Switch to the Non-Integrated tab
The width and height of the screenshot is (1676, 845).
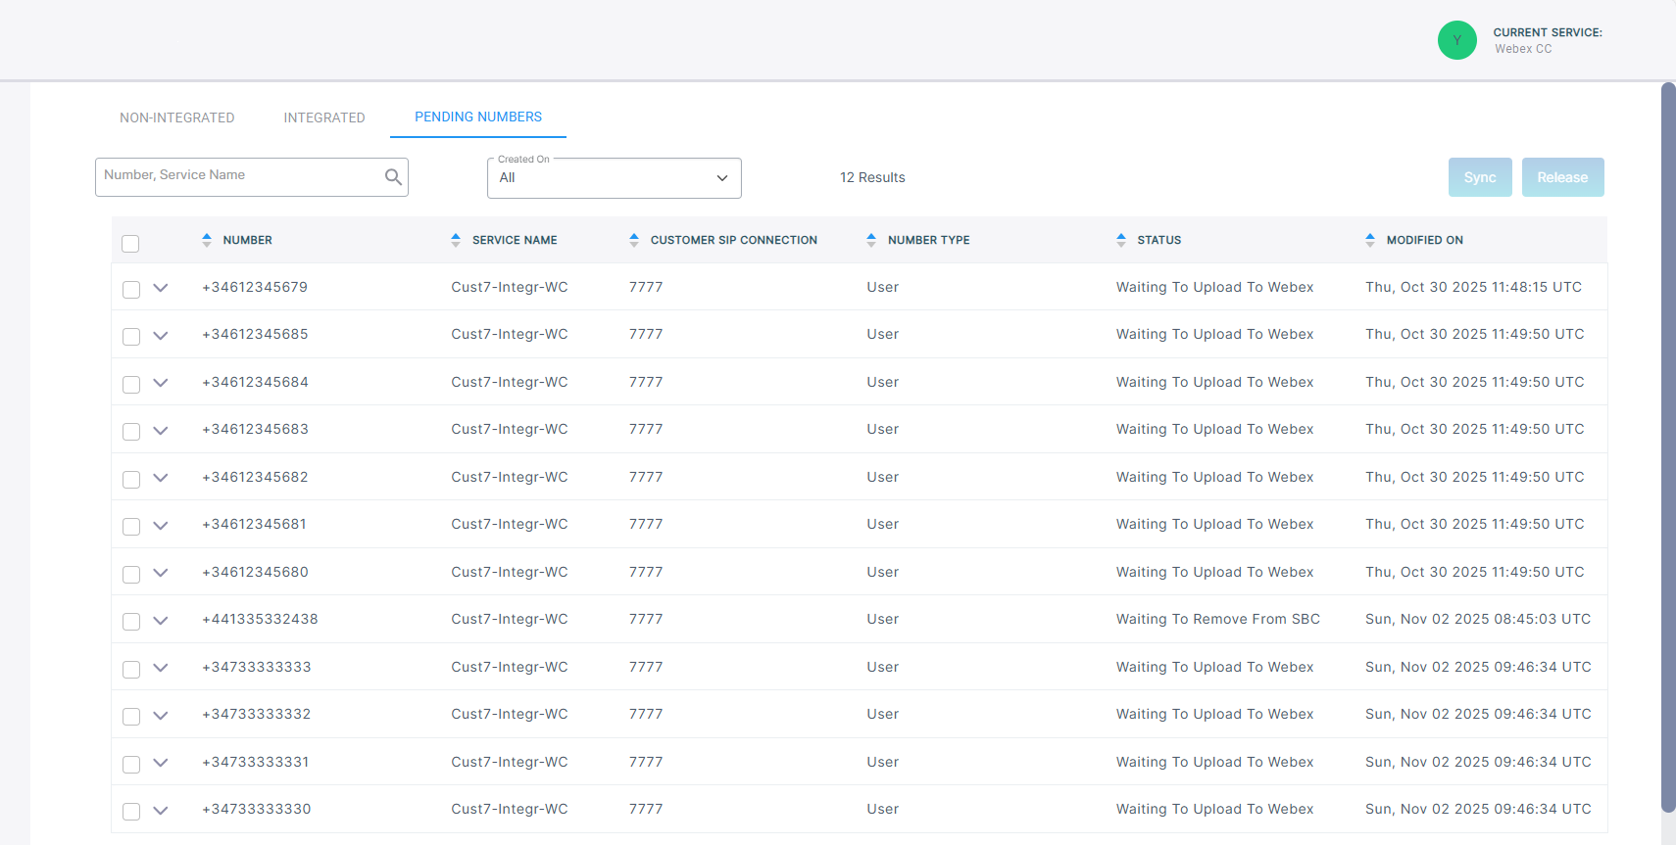(x=177, y=117)
